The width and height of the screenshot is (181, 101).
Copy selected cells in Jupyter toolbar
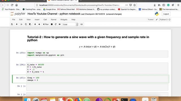[26, 24]
